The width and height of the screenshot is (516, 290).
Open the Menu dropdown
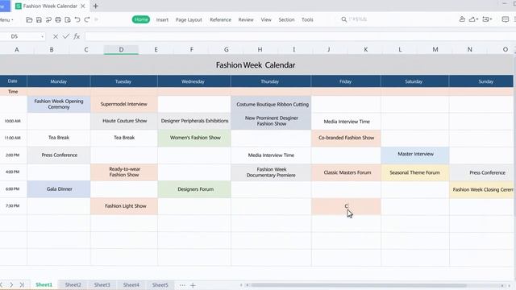click(6, 19)
